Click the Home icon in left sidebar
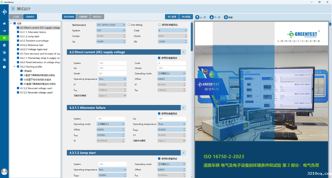Screen dimensions: 332x178 coord(4,24)
